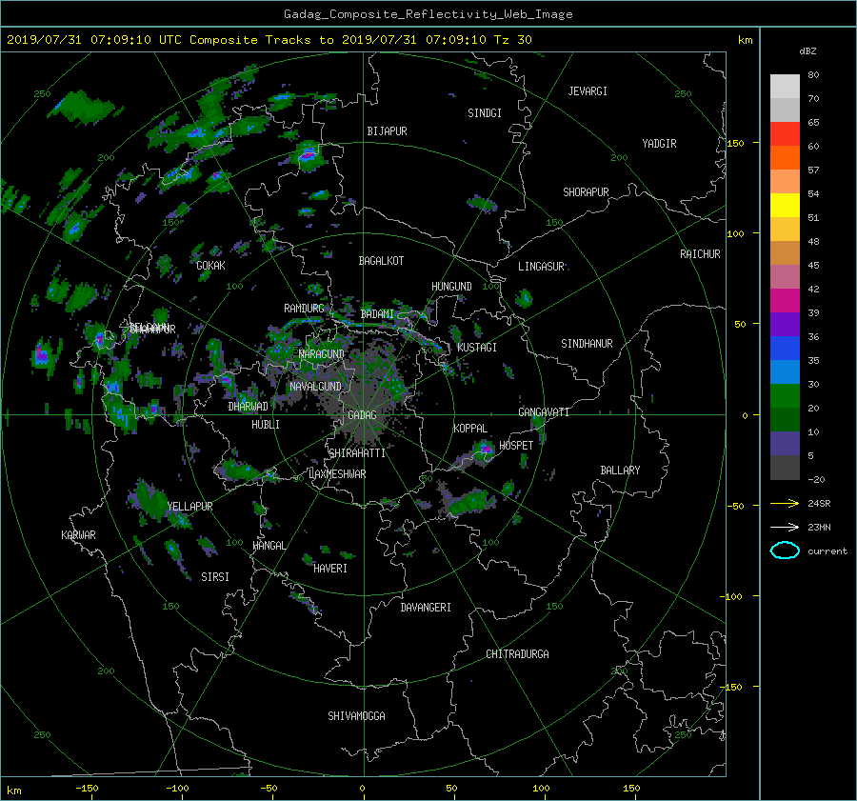Click the SHIRAHATTI city label
This screenshot has width=857, height=801.
[357, 453]
